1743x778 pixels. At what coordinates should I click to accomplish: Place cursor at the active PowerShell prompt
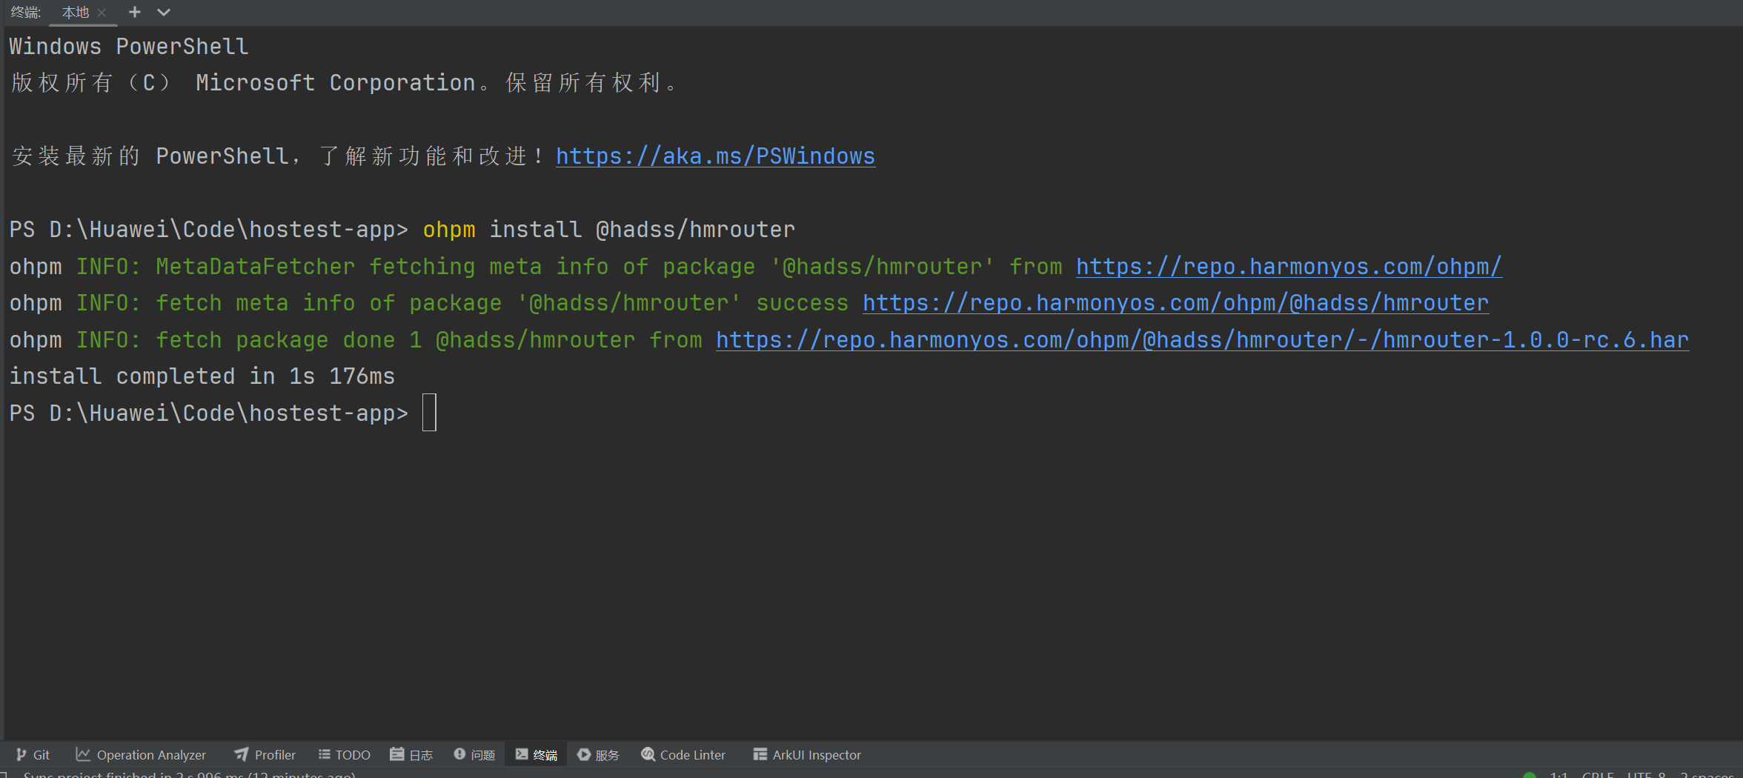click(430, 413)
